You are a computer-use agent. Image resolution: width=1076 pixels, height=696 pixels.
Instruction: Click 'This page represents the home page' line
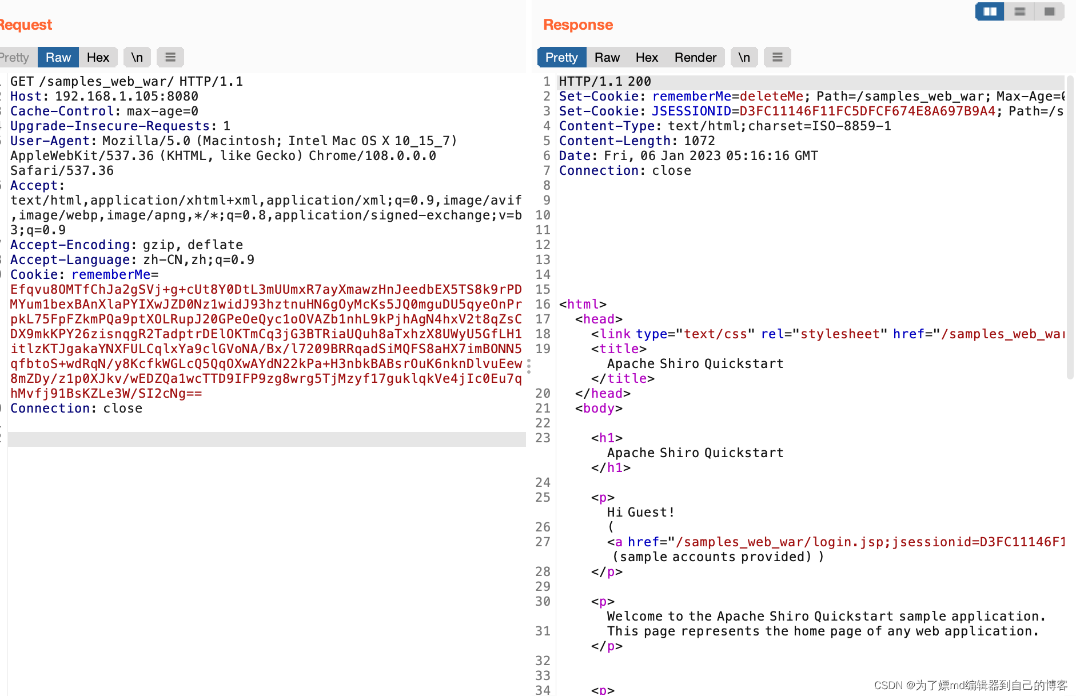[x=823, y=631]
